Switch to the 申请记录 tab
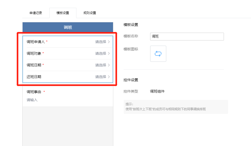 (x=36, y=13)
